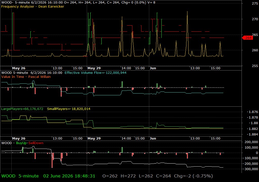Click the 255 price axis label
Image resolution: width=259 pixels, height=182 pixels.
[255, 66]
